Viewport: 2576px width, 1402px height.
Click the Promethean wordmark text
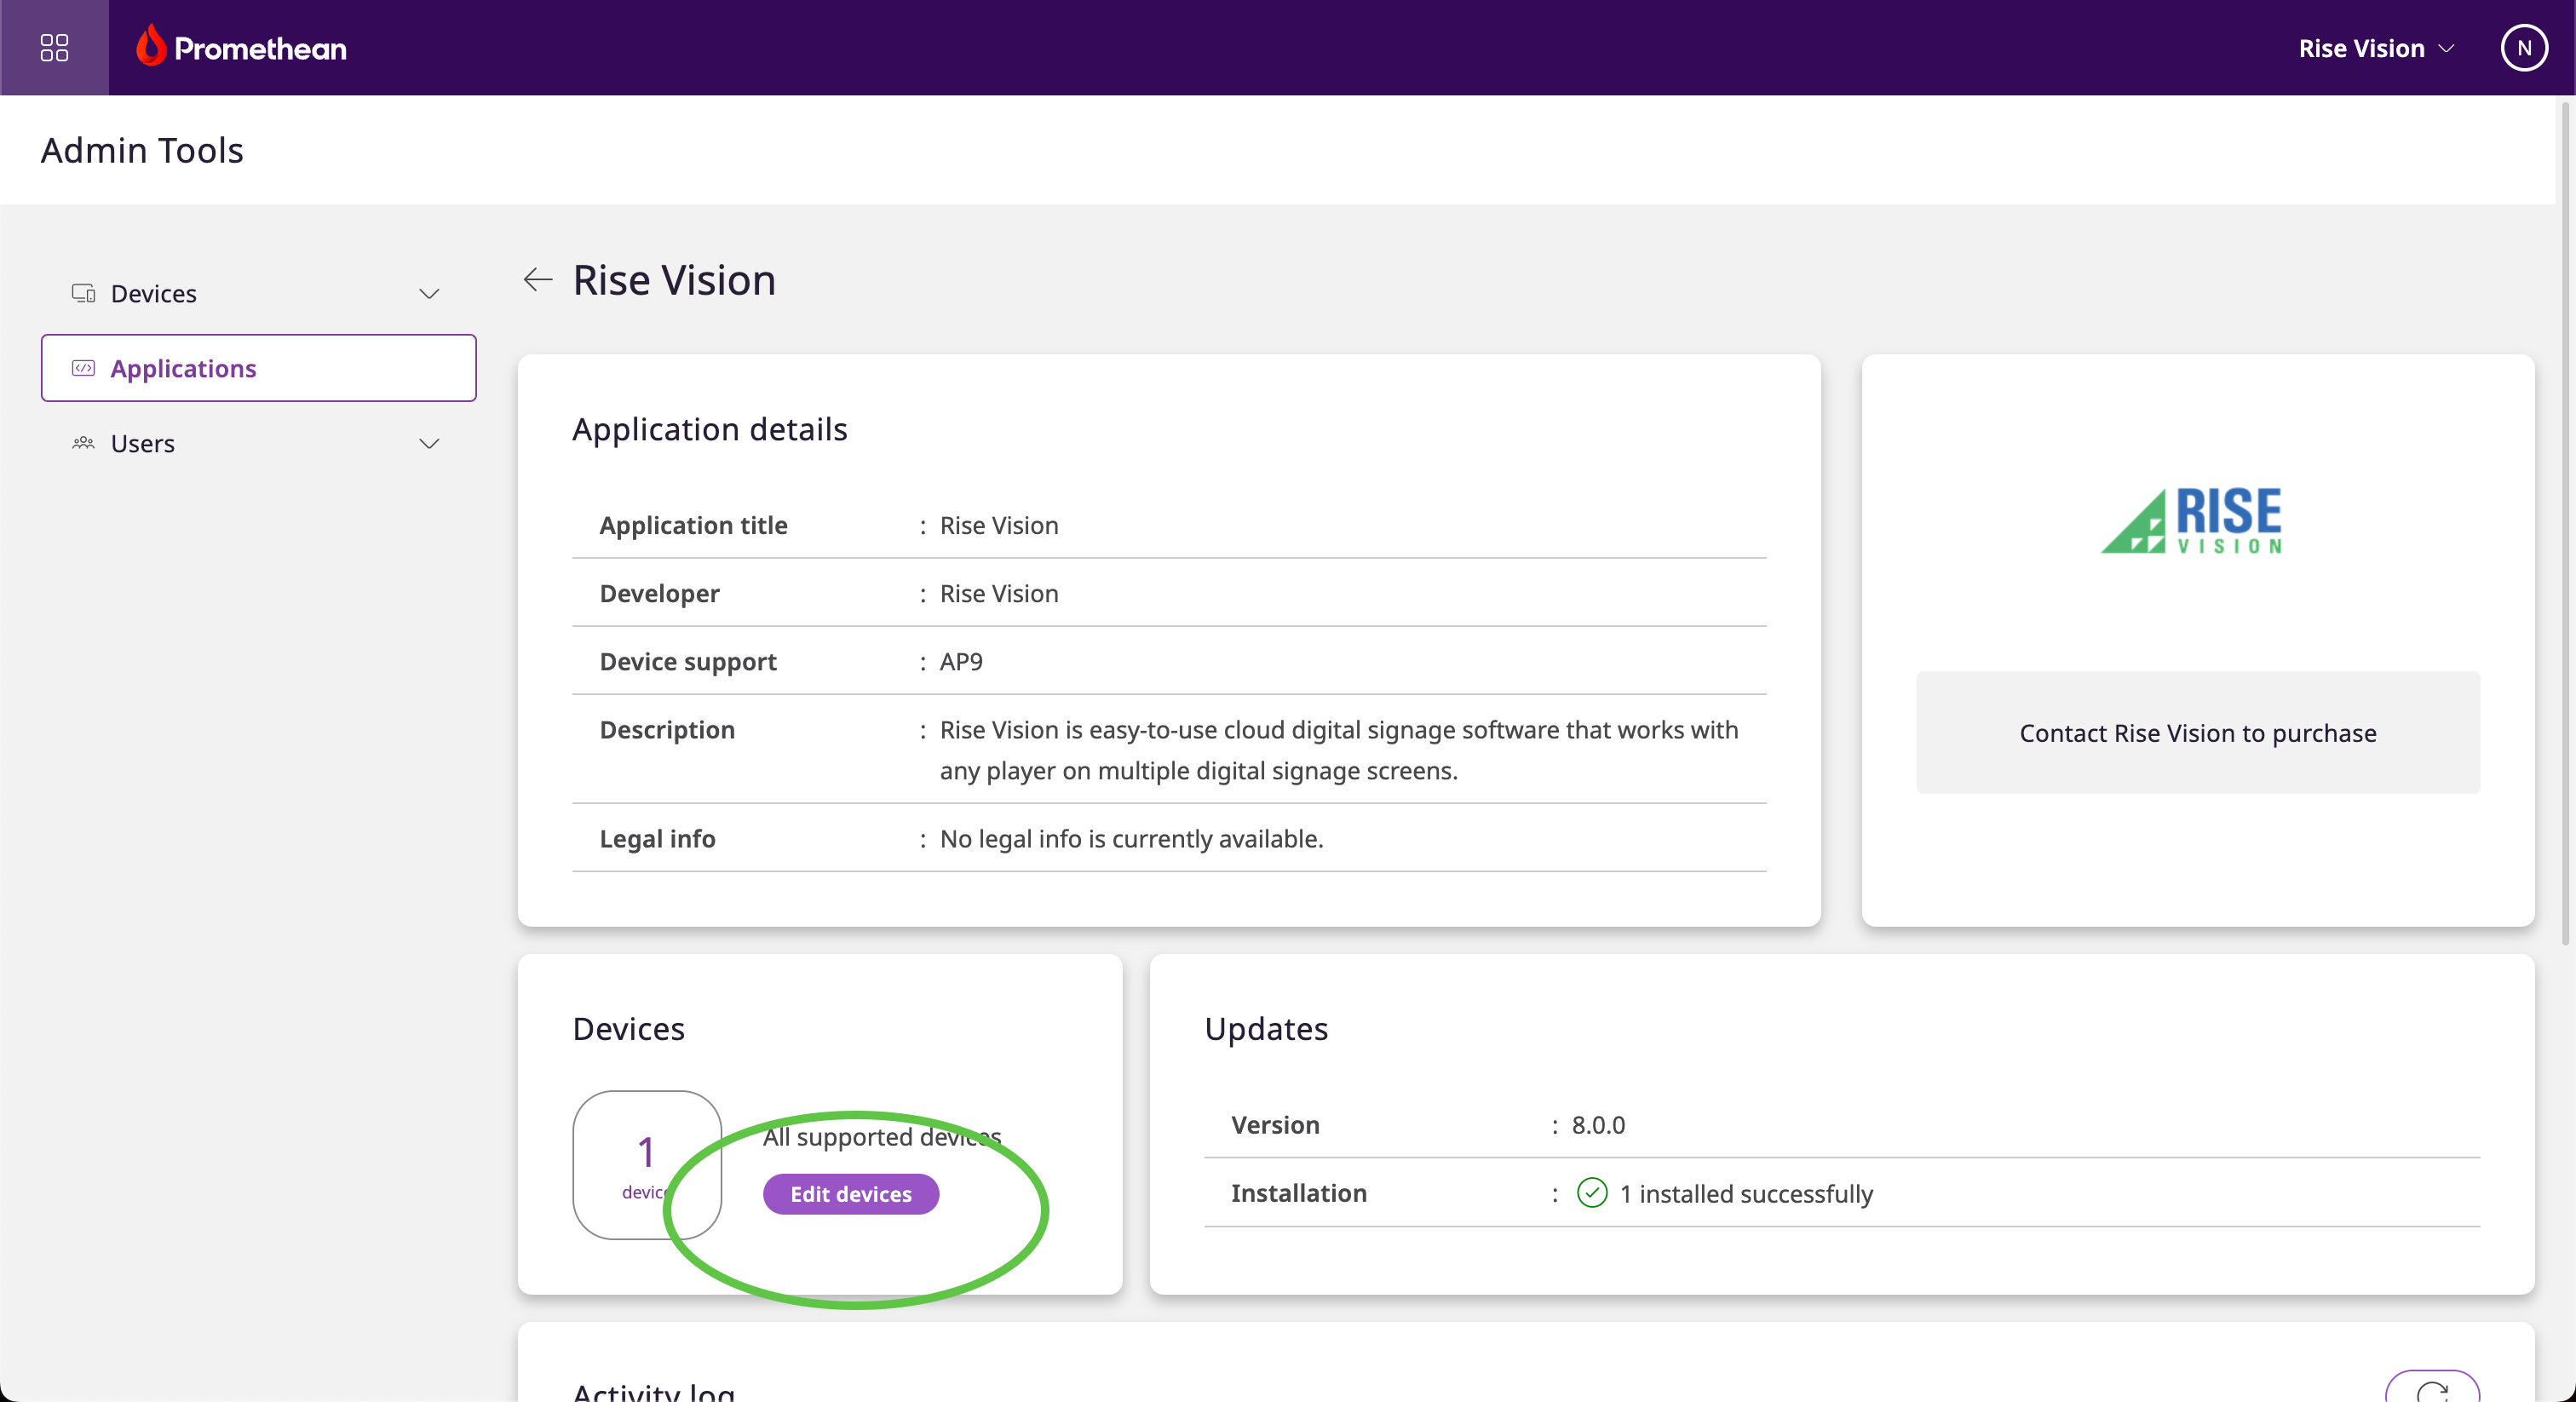[260, 48]
